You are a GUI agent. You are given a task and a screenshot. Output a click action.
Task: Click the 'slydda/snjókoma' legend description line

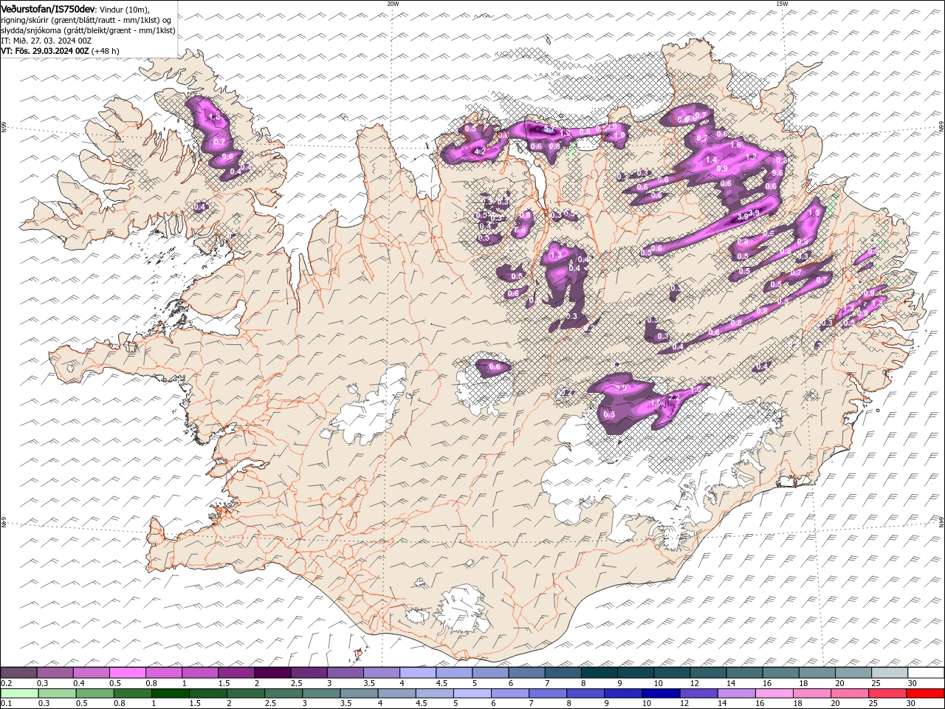click(89, 30)
